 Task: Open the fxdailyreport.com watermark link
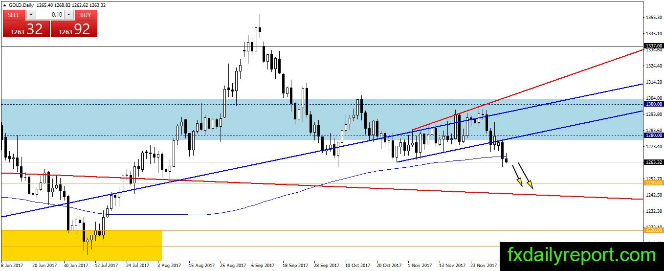(581, 255)
